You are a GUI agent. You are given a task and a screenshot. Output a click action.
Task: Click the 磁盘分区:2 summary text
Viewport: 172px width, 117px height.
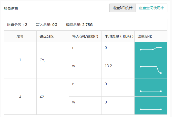click(x=17, y=25)
